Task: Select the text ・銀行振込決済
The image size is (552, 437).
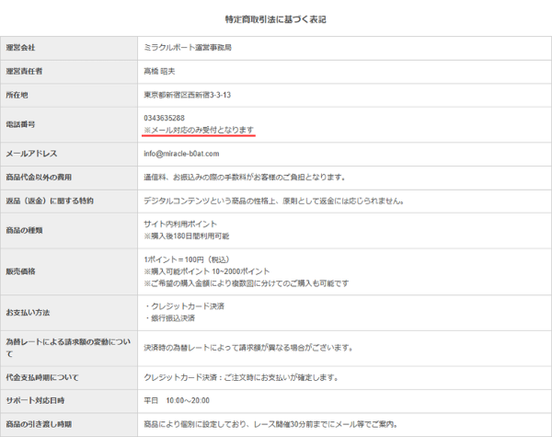Action: pos(169,318)
